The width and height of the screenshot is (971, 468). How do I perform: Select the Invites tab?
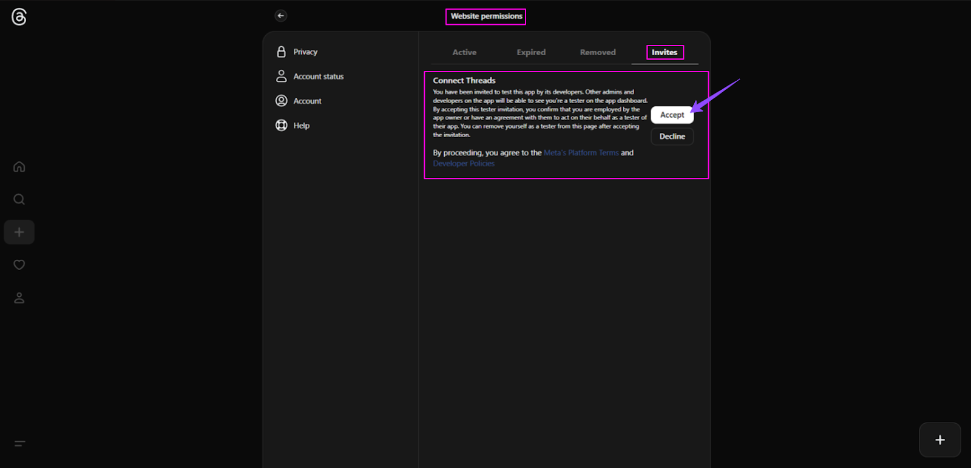(665, 52)
